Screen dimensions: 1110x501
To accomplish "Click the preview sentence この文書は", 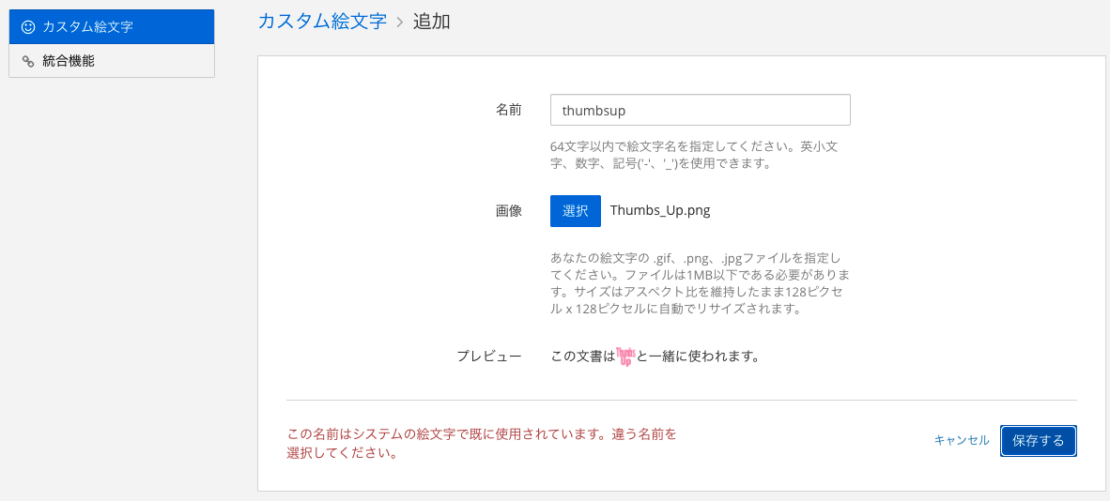I will click(582, 357).
